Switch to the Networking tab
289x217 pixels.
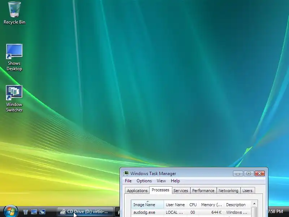click(x=228, y=191)
